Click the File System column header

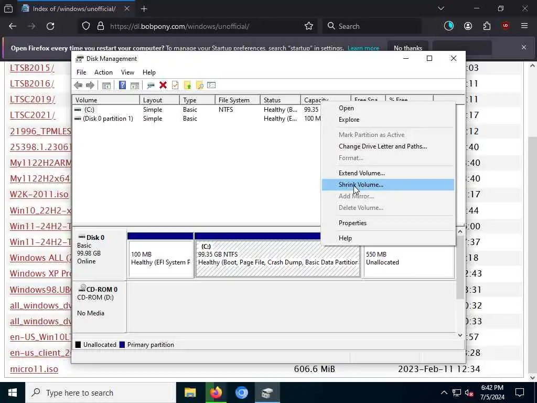[238, 100]
